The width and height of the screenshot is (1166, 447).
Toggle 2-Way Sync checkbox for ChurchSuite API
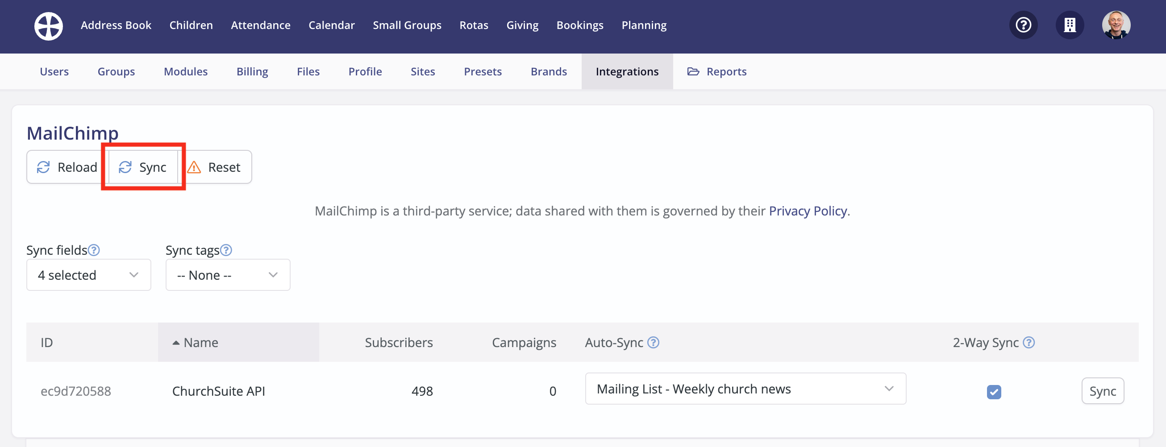click(994, 391)
